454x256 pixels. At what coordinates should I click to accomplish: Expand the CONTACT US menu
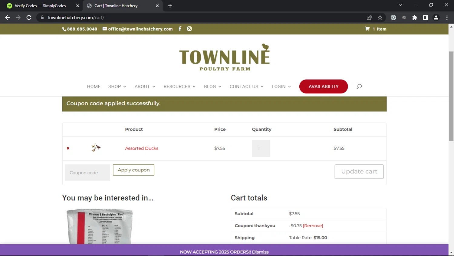pos(246,86)
